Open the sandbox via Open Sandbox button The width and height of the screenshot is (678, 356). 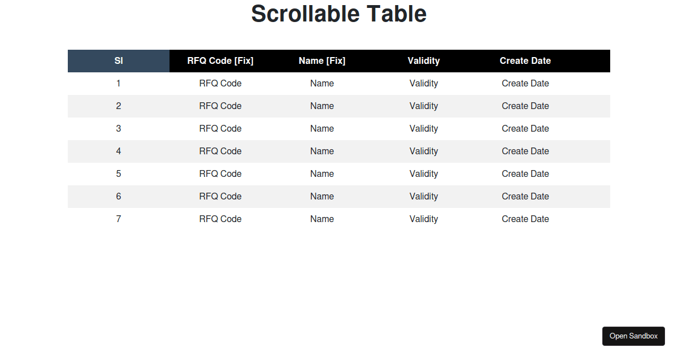(633, 336)
